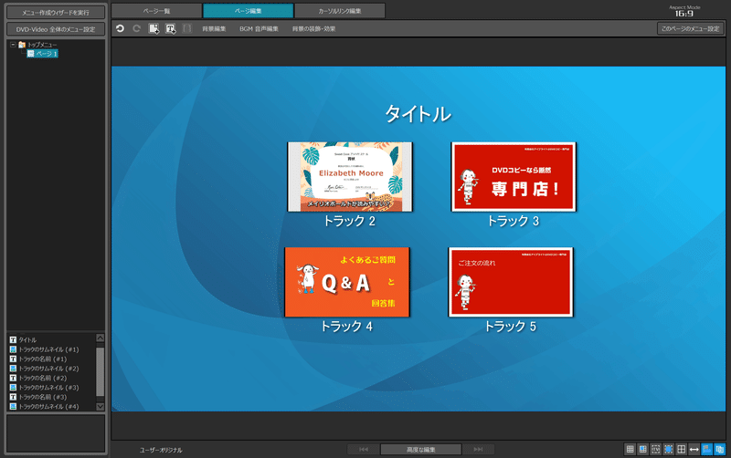Image resolution: width=731 pixels, height=458 pixels.
Task: Click the image icon beside トラックのサムネイル (#2)
Action: coord(13,369)
